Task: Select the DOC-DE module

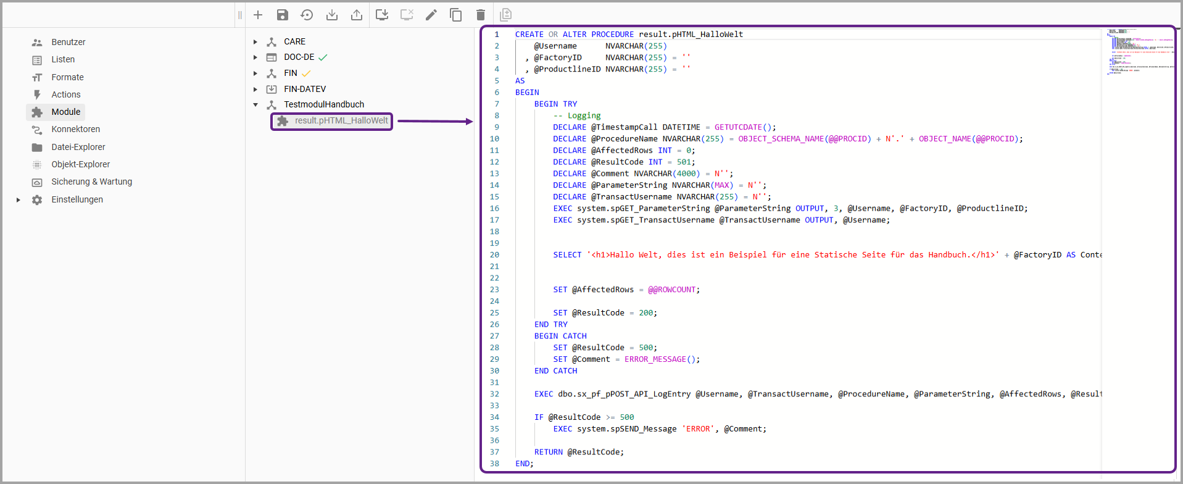Action: (x=299, y=57)
